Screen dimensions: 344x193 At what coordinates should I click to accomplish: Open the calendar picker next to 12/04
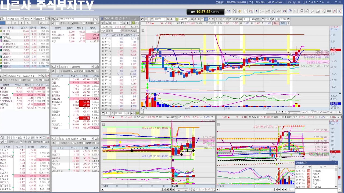click(x=288, y=19)
